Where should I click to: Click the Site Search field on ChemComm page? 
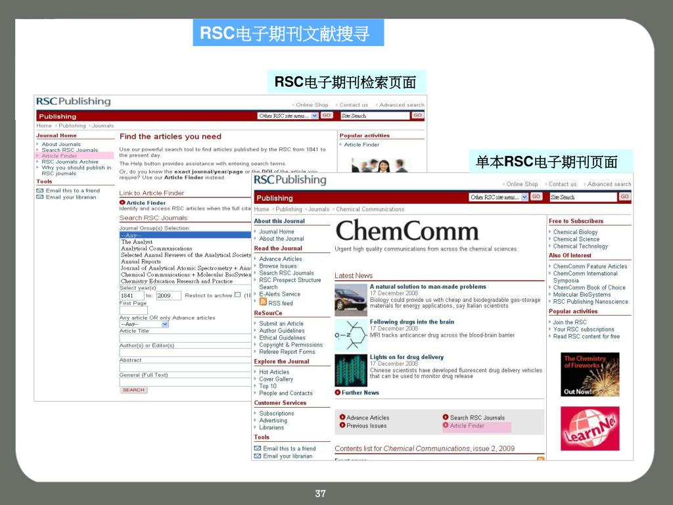pos(583,197)
